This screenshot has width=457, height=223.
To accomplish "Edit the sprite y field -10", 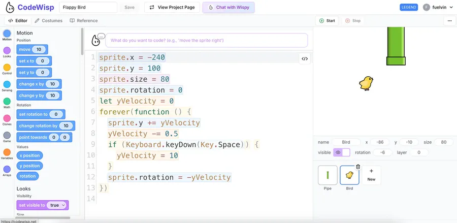I will point(409,142).
